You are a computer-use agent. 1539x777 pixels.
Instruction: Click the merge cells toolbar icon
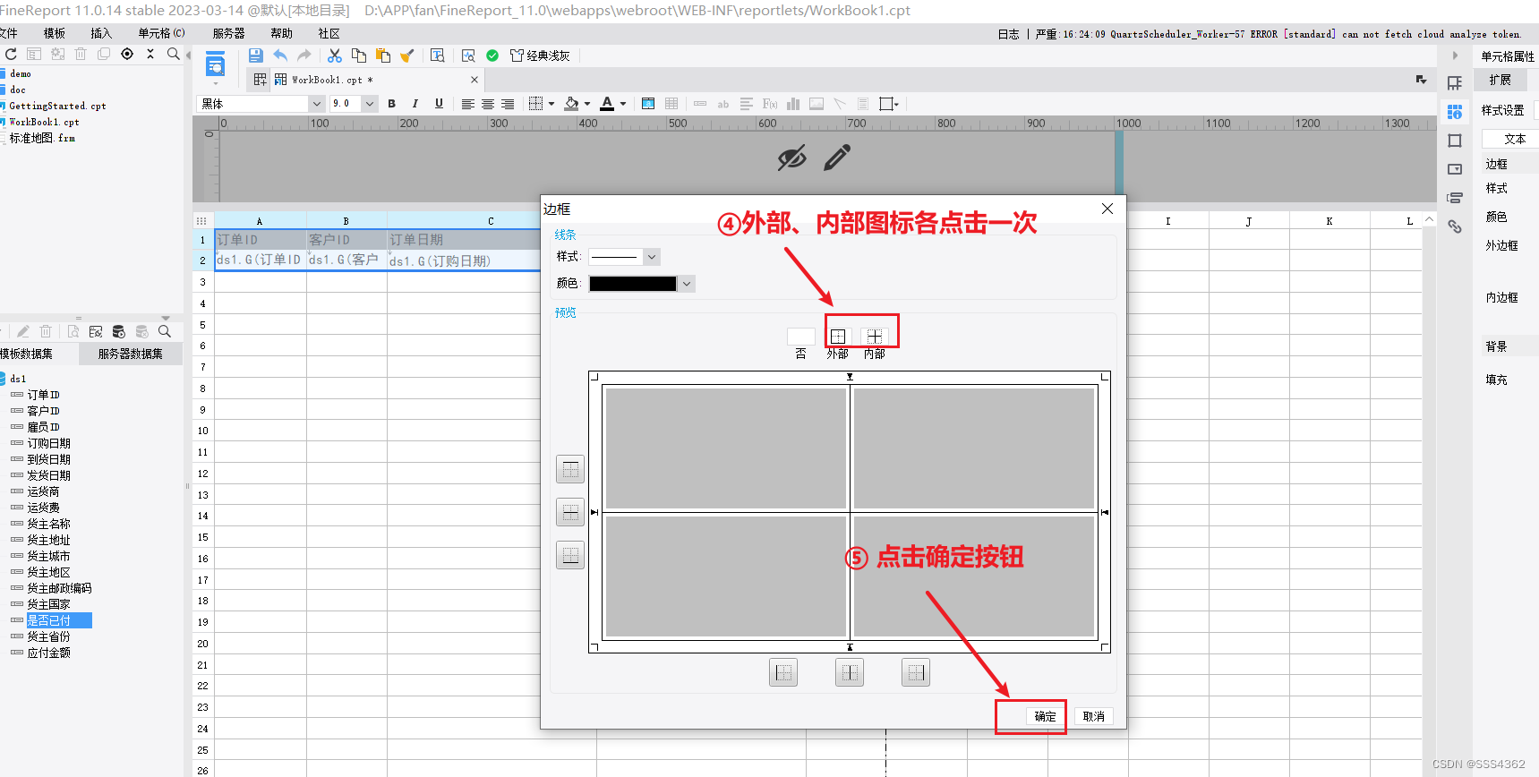coord(648,104)
